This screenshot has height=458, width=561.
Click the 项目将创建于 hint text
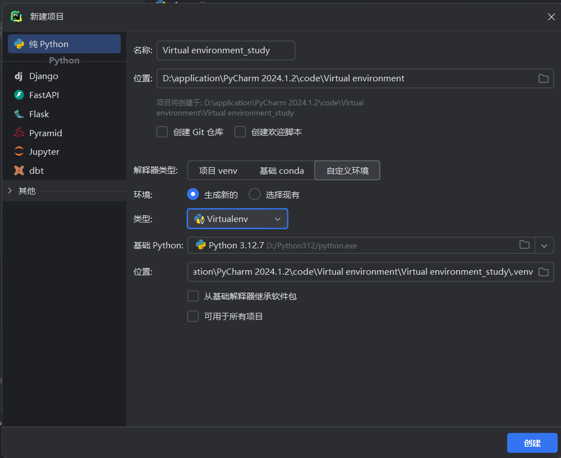[x=260, y=108]
